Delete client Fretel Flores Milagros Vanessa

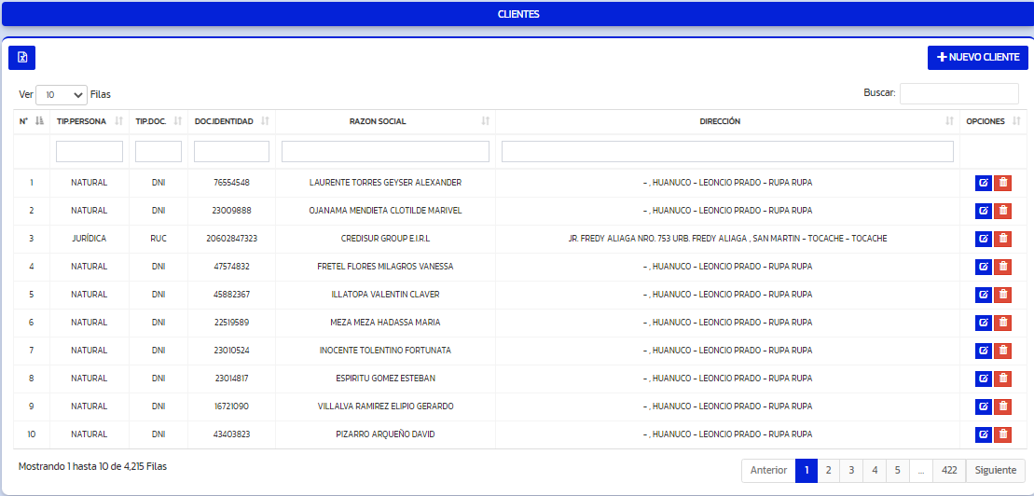tap(1002, 267)
